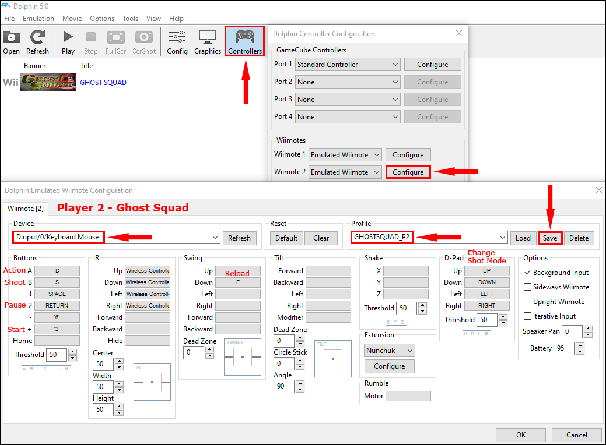Click Configure for Wiimote 2
The image size is (606, 445).
[408, 172]
